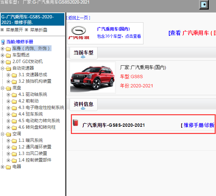This screenshot has width=216, height=196.
Task: Click the folder icon beside 4.4 驻车系统
Action: [x=14, y=115]
